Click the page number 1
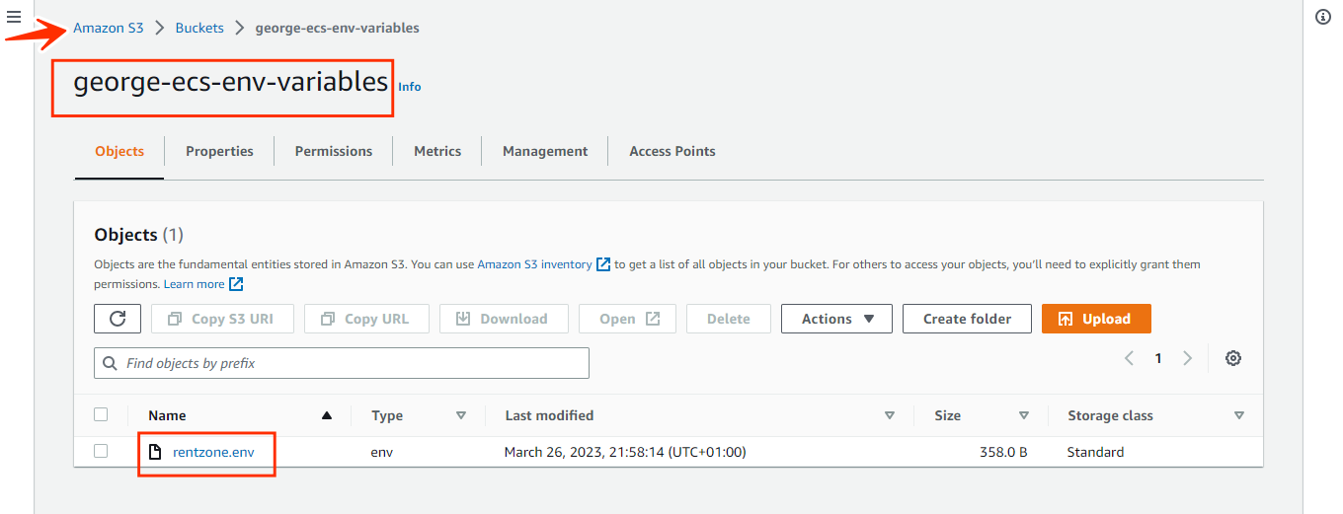Viewport: 1343px width, 514px height. pyautogui.click(x=1158, y=358)
